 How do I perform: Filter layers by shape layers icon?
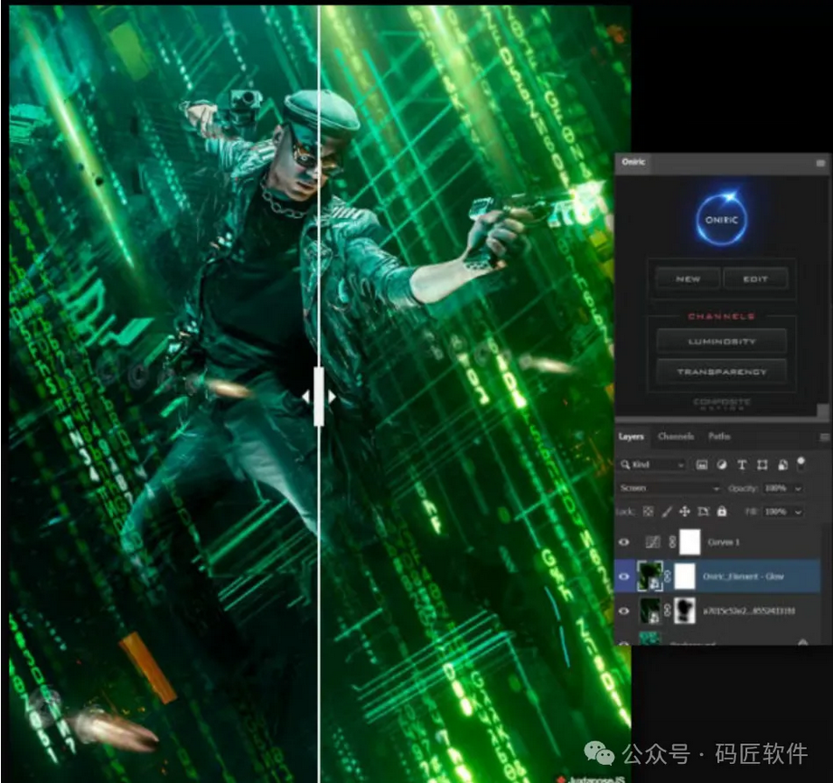762,465
